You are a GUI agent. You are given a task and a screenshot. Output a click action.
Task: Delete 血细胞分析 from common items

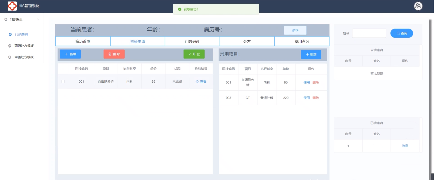(316, 82)
